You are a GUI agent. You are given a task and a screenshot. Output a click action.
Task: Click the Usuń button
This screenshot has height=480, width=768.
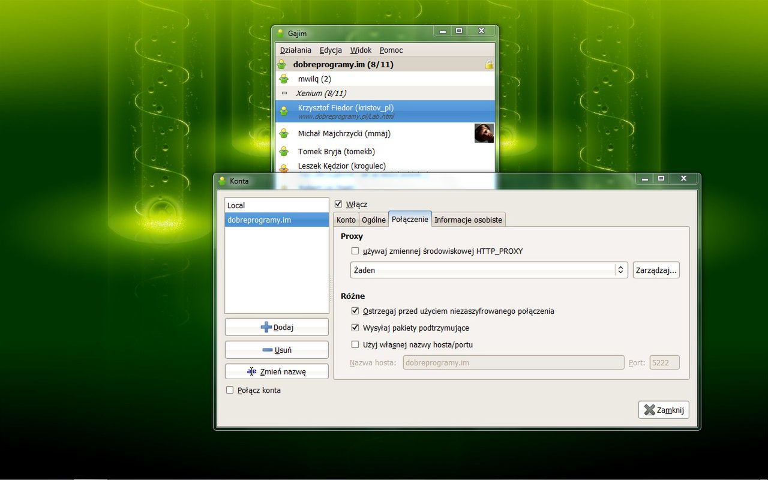(277, 350)
